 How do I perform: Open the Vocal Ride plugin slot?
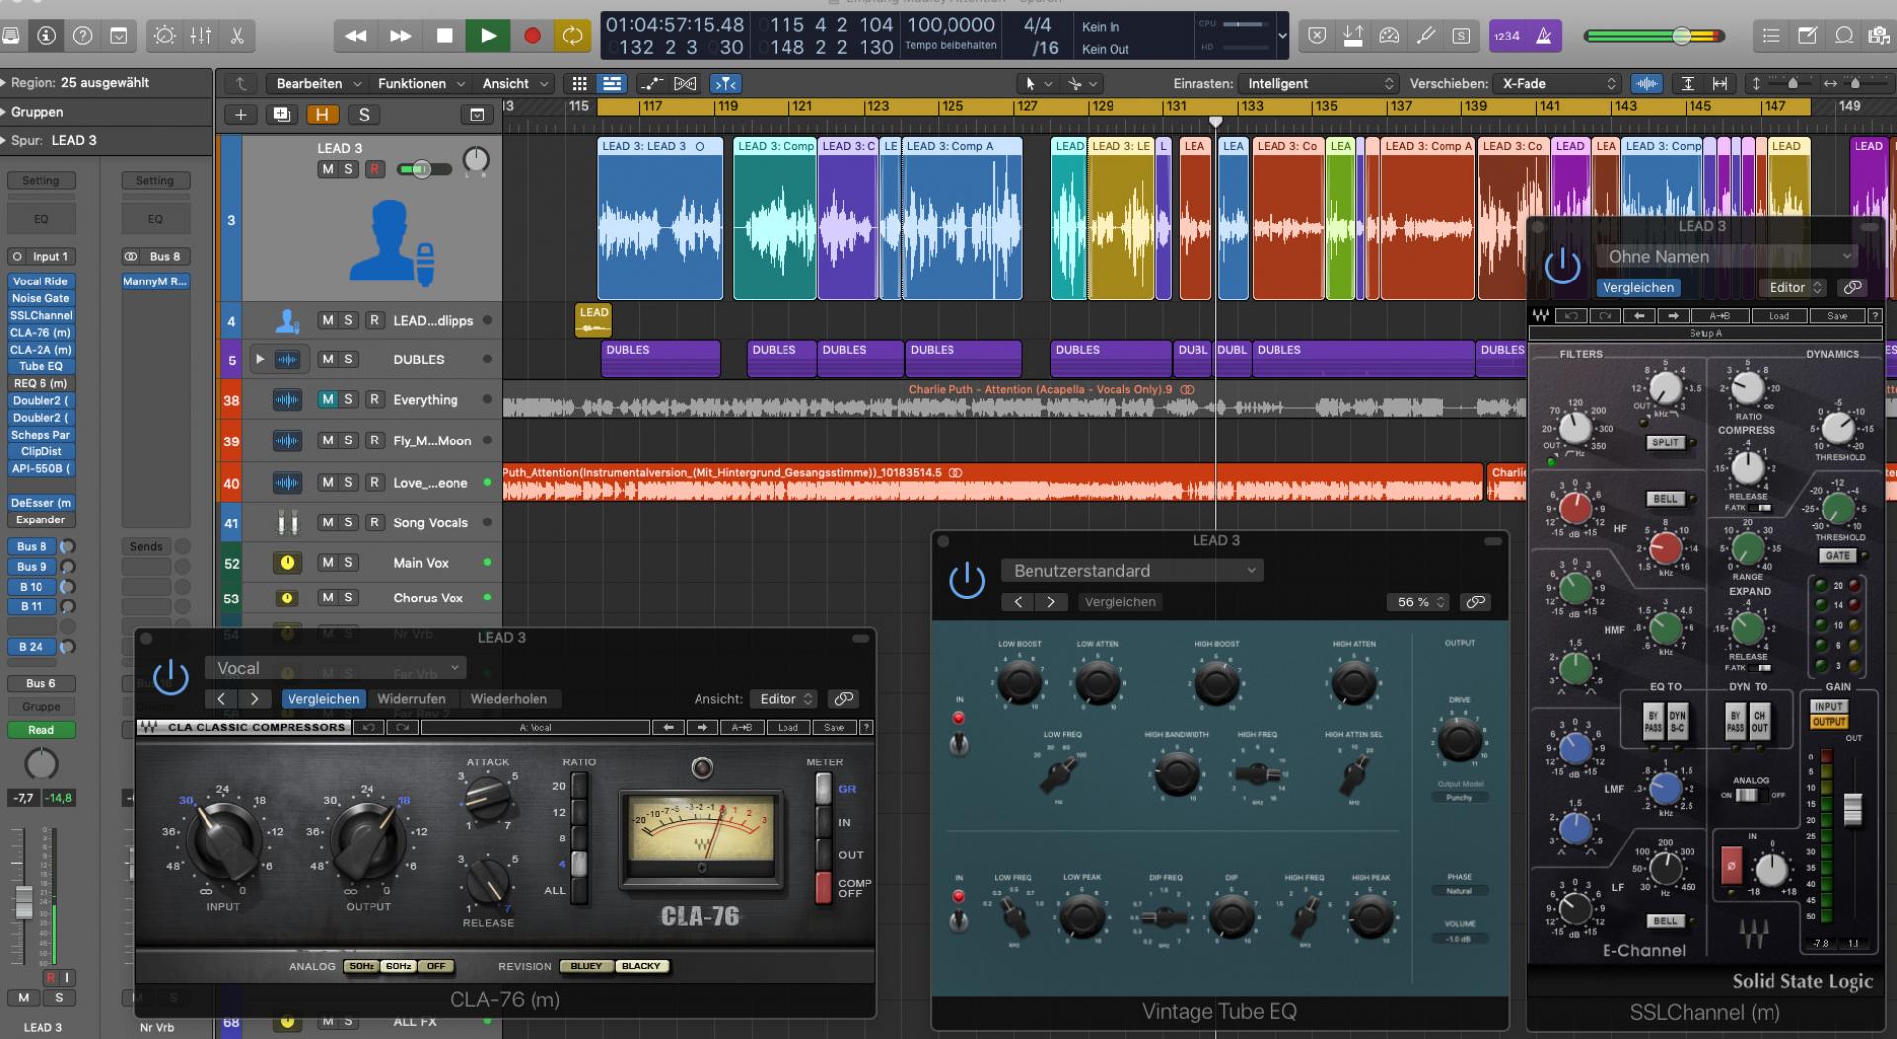[41, 281]
